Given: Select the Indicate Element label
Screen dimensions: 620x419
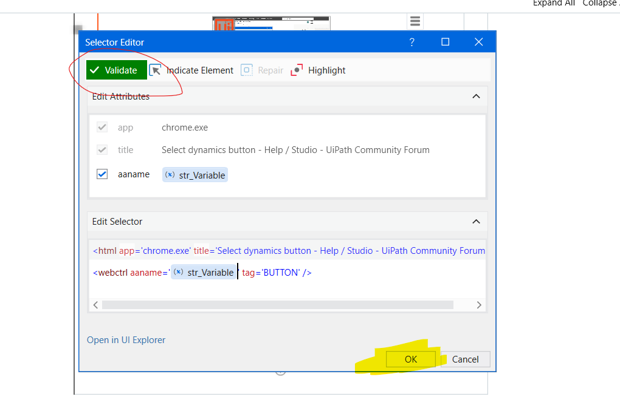Looking at the screenshot, I should point(200,70).
